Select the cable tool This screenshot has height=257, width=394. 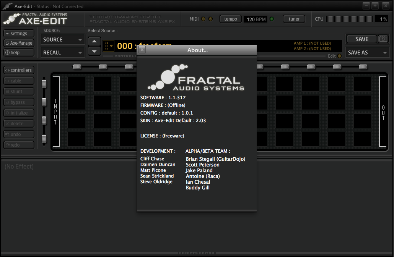pyautogui.click(x=19, y=81)
